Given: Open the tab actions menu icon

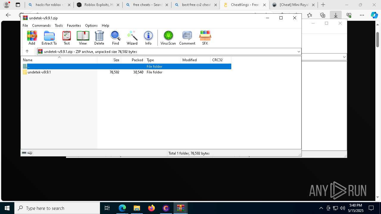Looking at the screenshot, I should (18, 5).
